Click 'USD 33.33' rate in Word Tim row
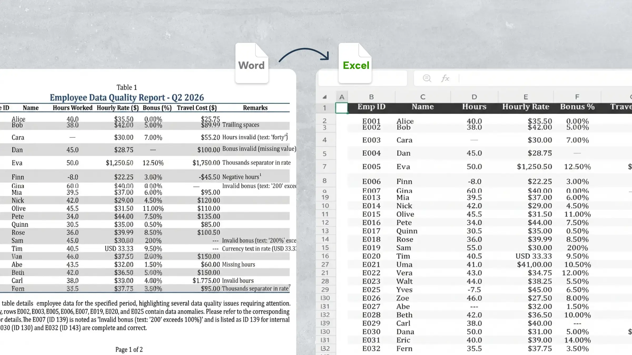The height and width of the screenshot is (355, 632). (119, 248)
